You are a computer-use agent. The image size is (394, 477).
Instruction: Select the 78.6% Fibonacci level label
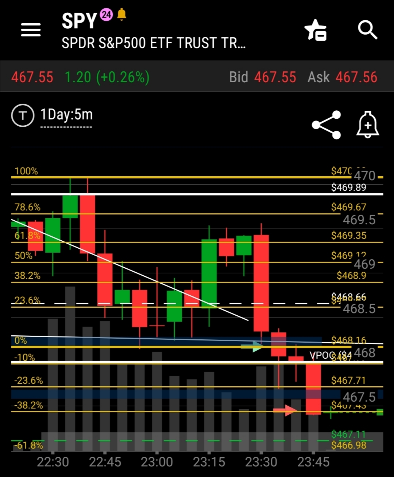click(27, 207)
